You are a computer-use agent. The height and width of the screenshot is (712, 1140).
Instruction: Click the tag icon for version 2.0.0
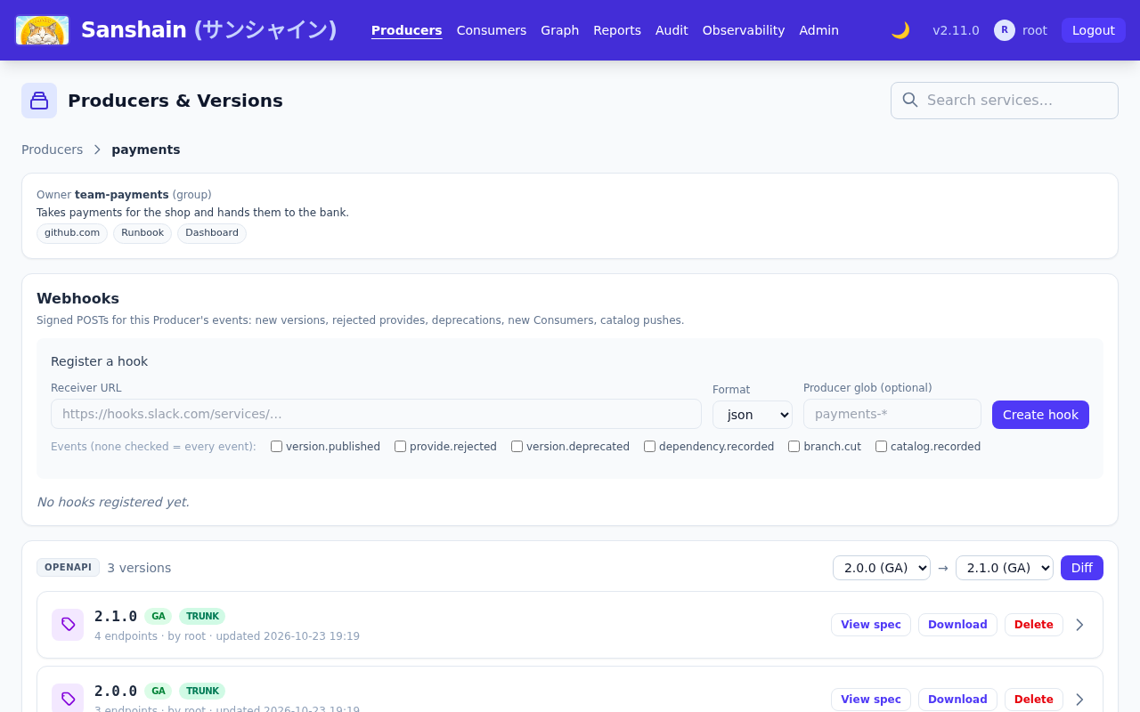[x=68, y=699]
